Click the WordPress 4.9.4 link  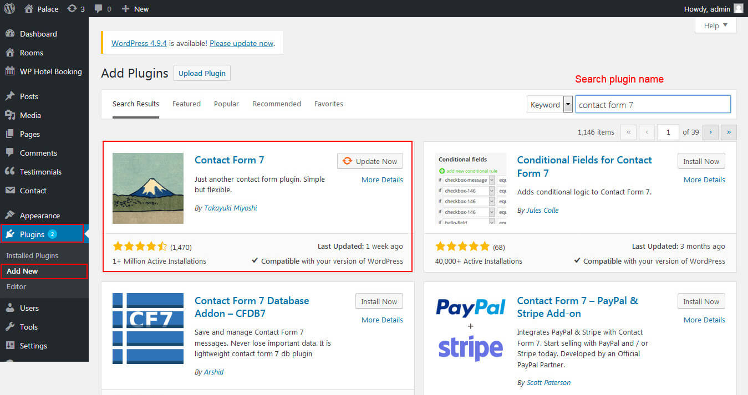pos(139,43)
